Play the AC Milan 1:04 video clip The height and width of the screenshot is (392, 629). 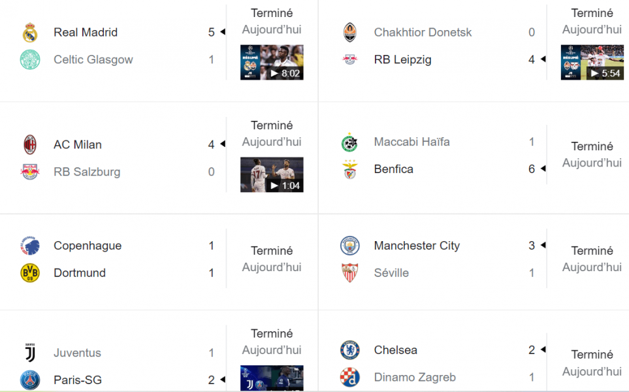[272, 174]
